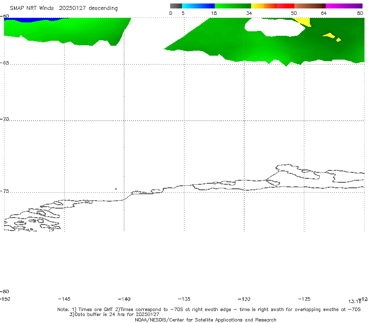
Task: Click the magenta-purple 64-80 segment of color bar
Action: (x=344, y=6)
